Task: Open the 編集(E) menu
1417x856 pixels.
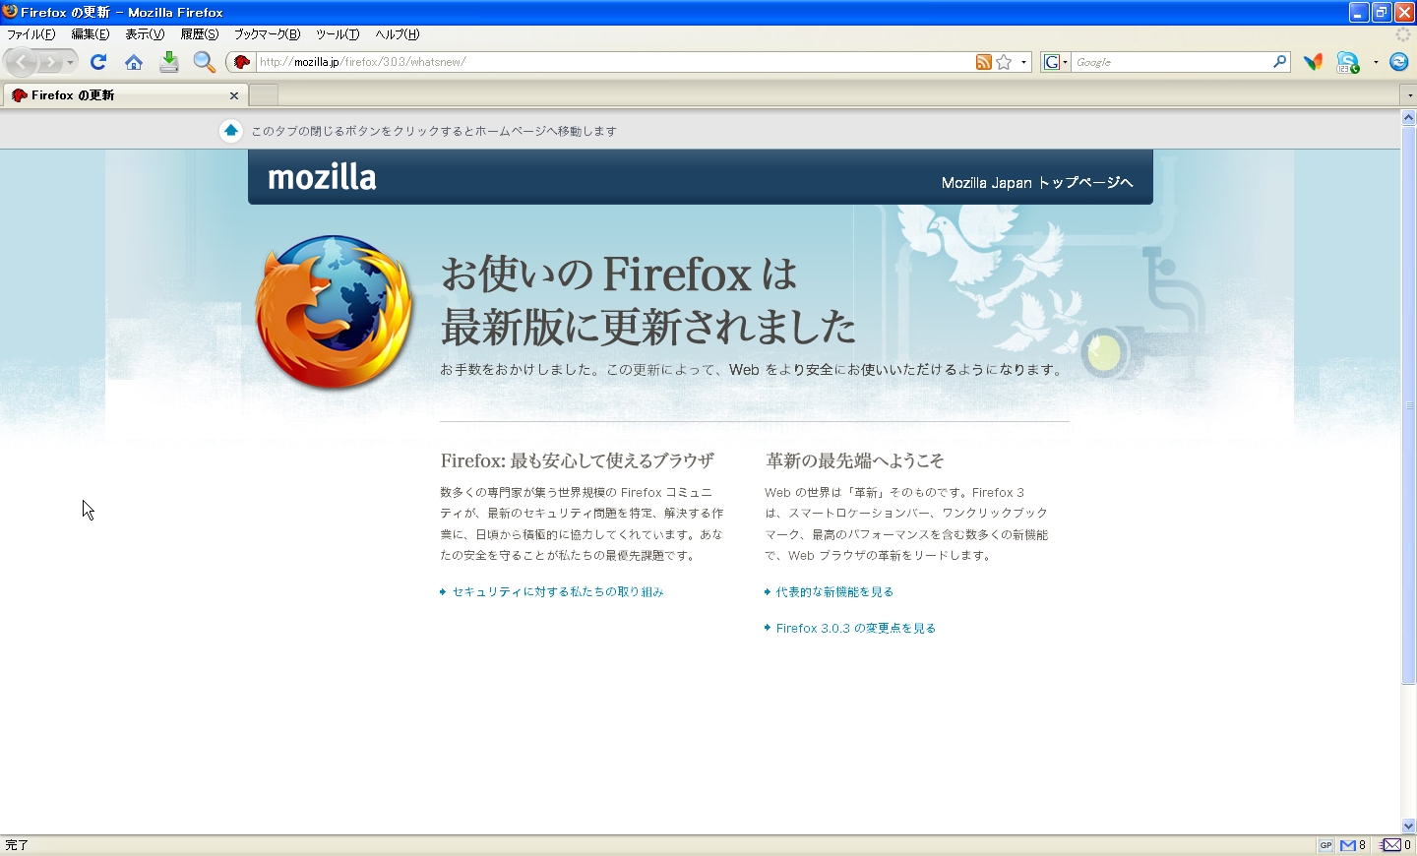Action: tap(91, 34)
